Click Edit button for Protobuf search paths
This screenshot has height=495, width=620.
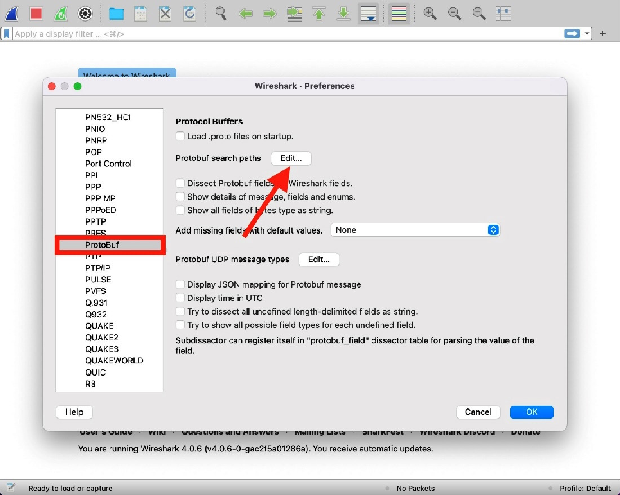[291, 158]
